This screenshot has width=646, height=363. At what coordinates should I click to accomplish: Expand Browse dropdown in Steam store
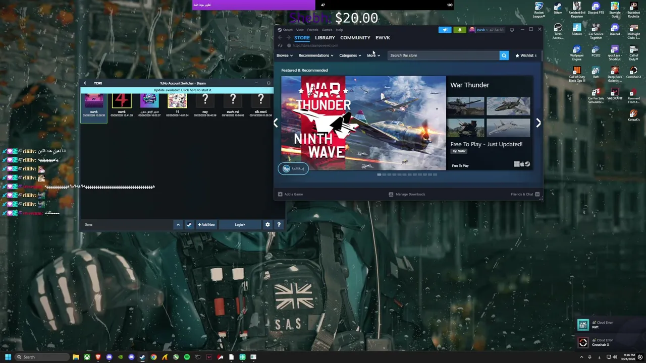(x=284, y=55)
